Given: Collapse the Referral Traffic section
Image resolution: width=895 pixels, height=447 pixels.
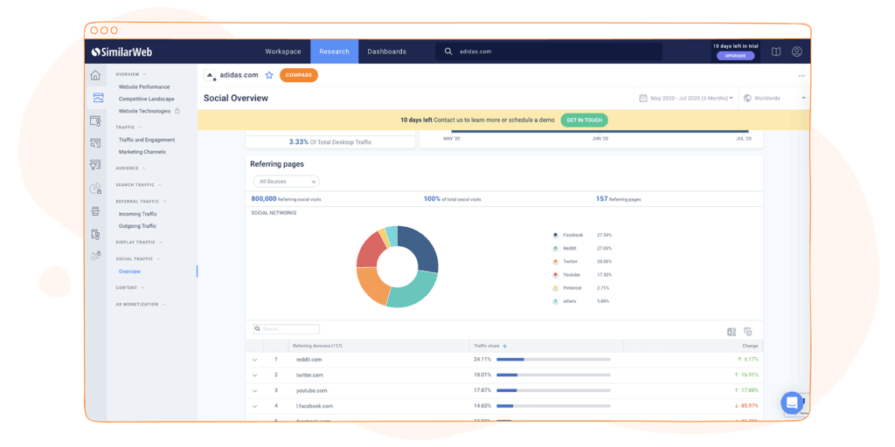Looking at the screenshot, I should click(141, 202).
